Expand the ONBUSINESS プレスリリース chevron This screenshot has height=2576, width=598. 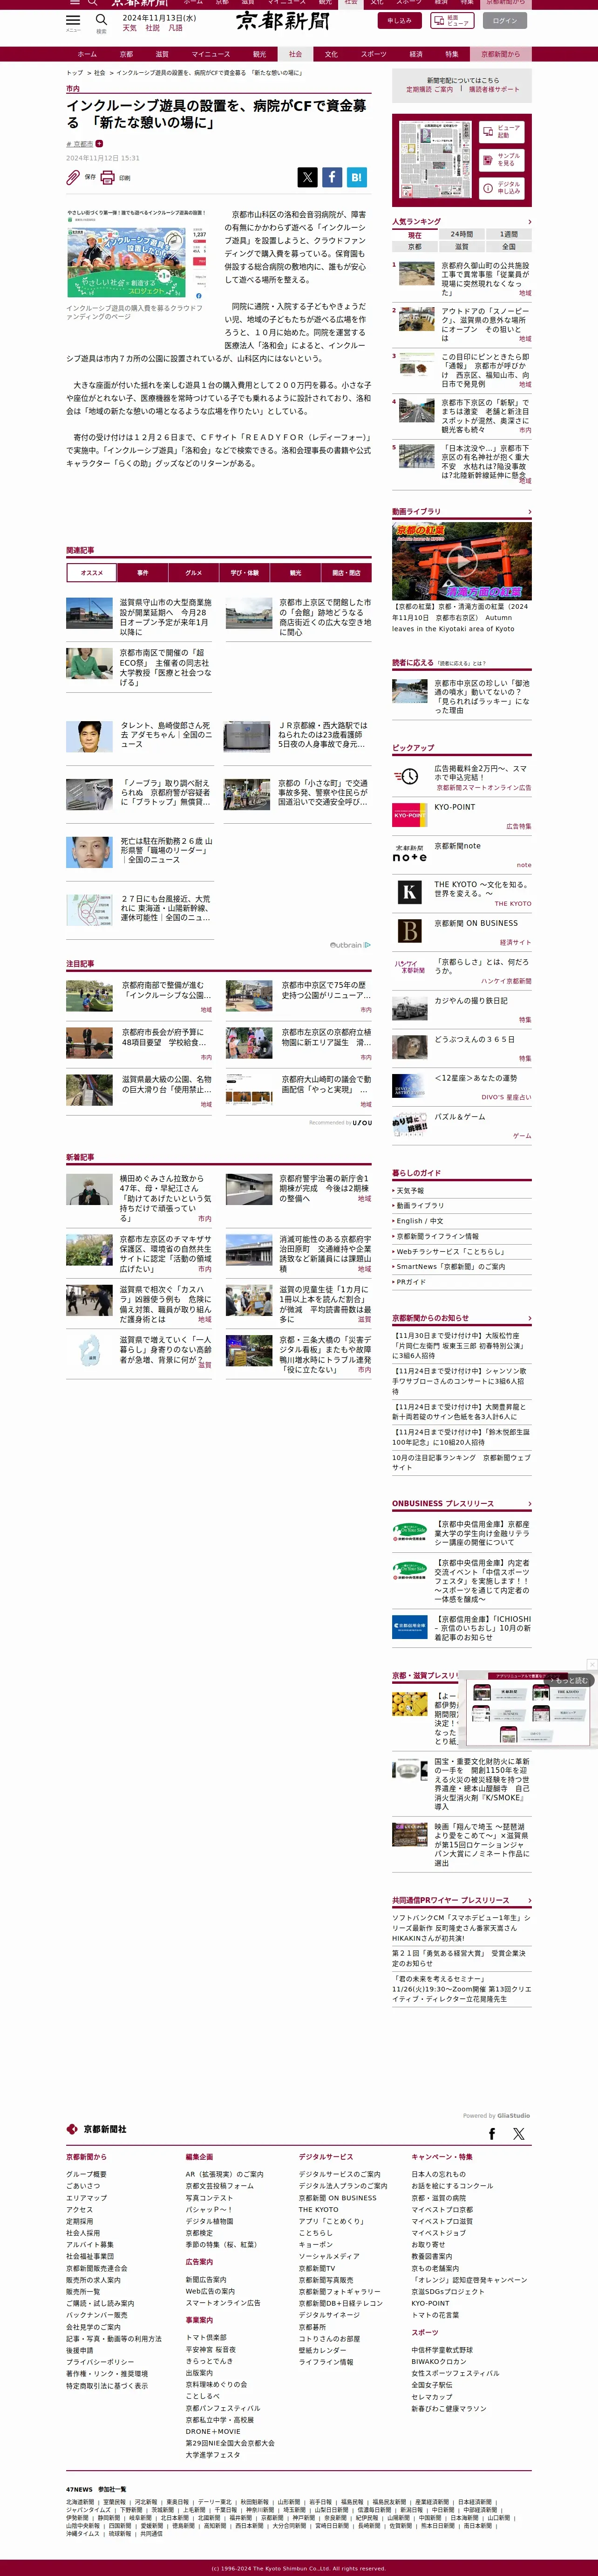point(529,1503)
